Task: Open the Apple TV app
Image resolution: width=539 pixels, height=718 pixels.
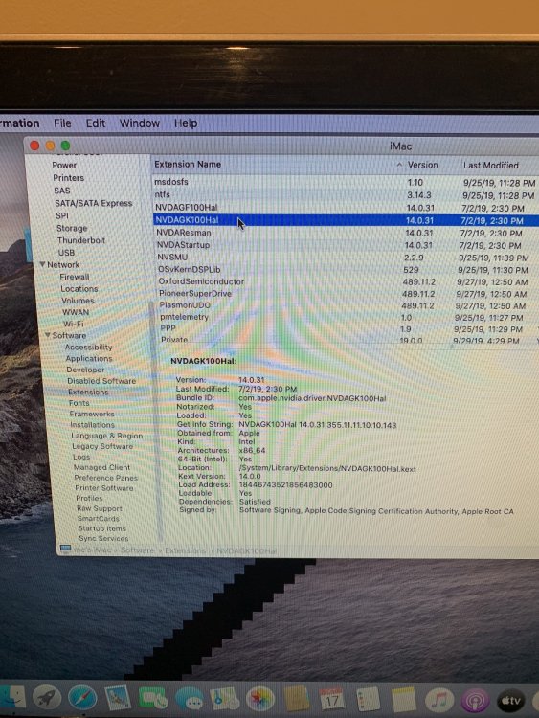Action: (x=510, y=700)
